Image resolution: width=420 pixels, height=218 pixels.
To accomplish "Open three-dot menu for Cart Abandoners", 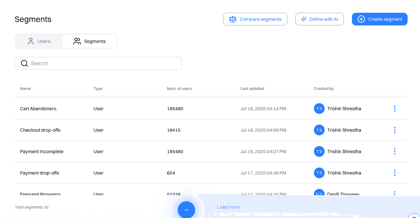I will pyautogui.click(x=395, y=108).
